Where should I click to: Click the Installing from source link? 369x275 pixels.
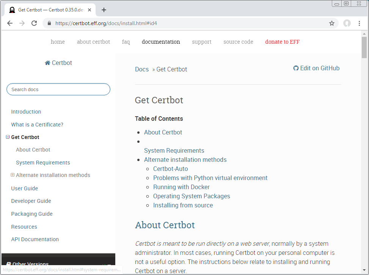pos(183,205)
